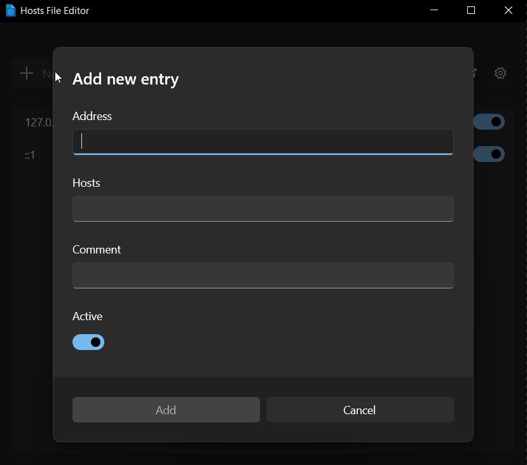The image size is (527, 465).
Task: Click the Add button
Action: 166,410
